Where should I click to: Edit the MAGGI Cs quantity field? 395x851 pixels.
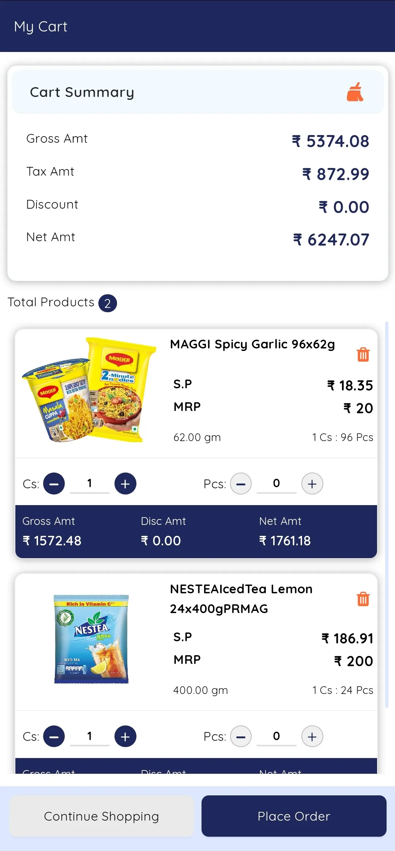coord(90,484)
